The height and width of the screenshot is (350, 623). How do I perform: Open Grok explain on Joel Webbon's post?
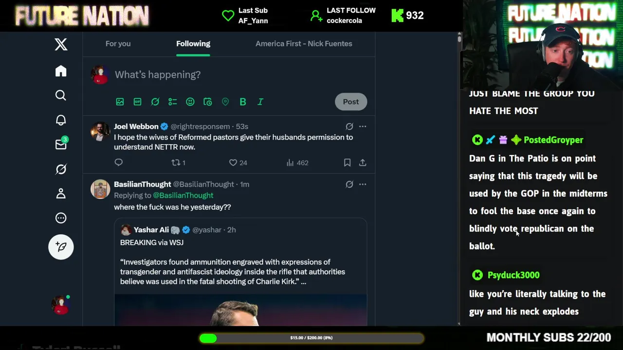click(349, 126)
